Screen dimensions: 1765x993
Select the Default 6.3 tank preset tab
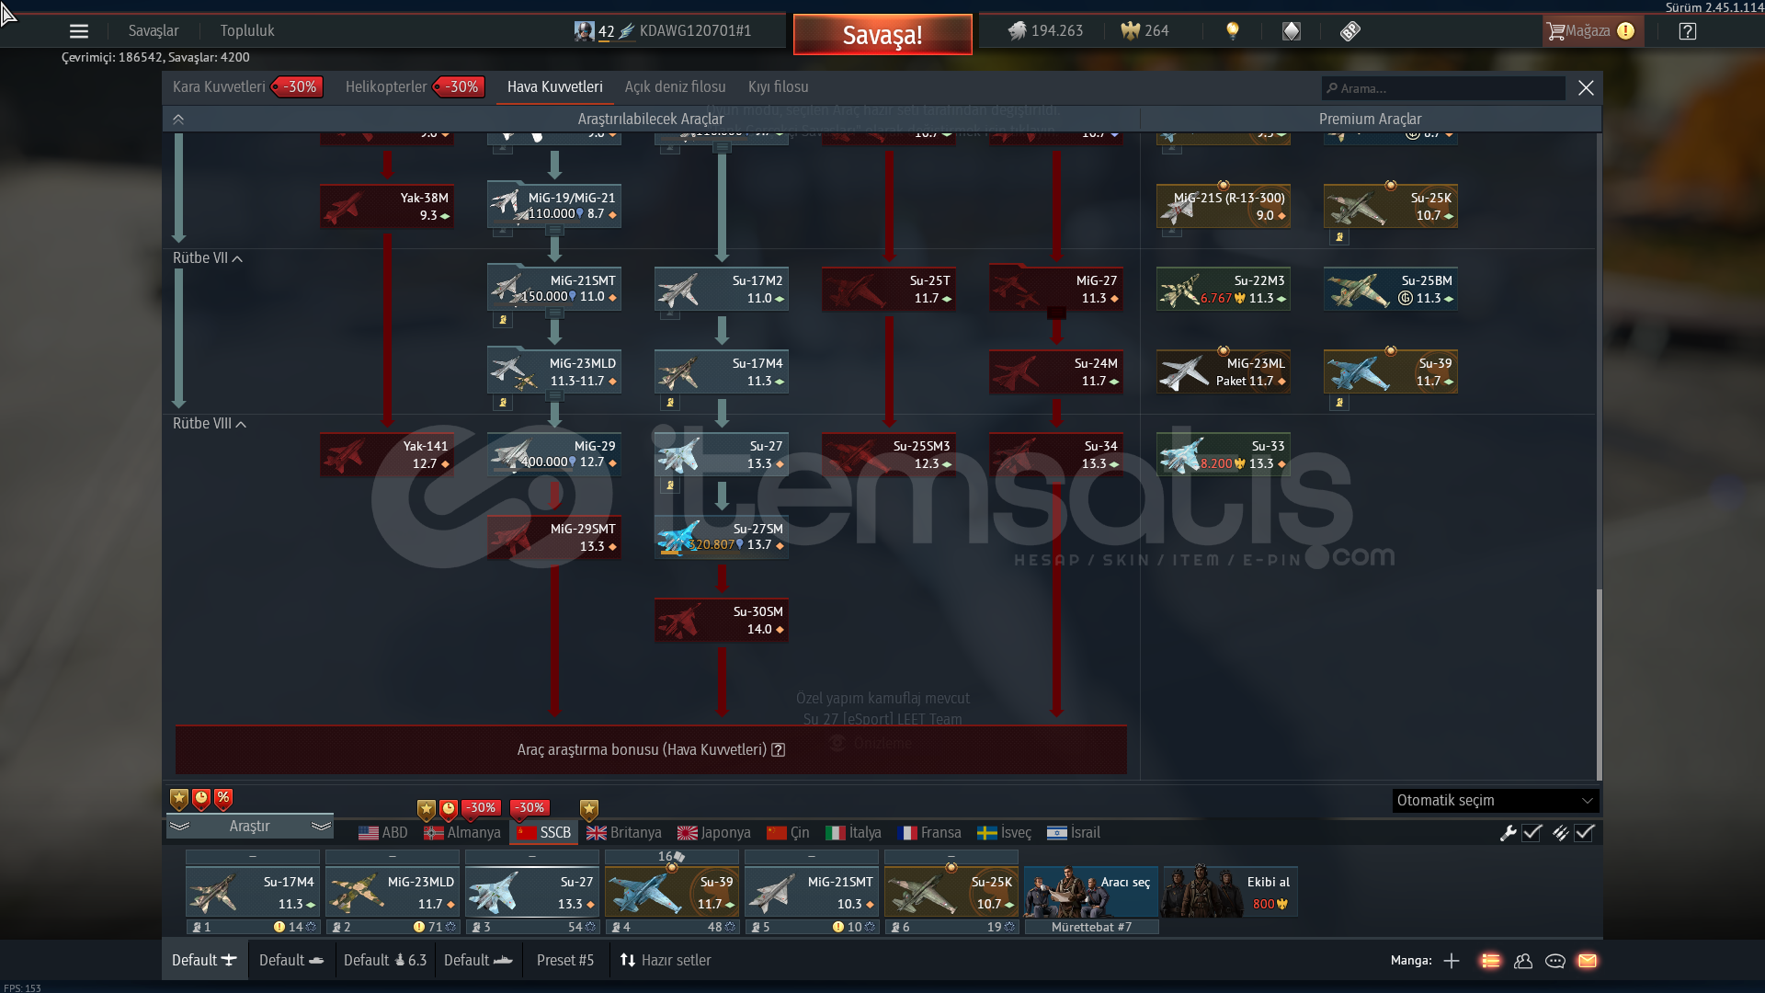pos(385,961)
